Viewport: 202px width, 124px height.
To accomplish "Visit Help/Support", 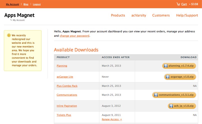I will click(187, 15).
